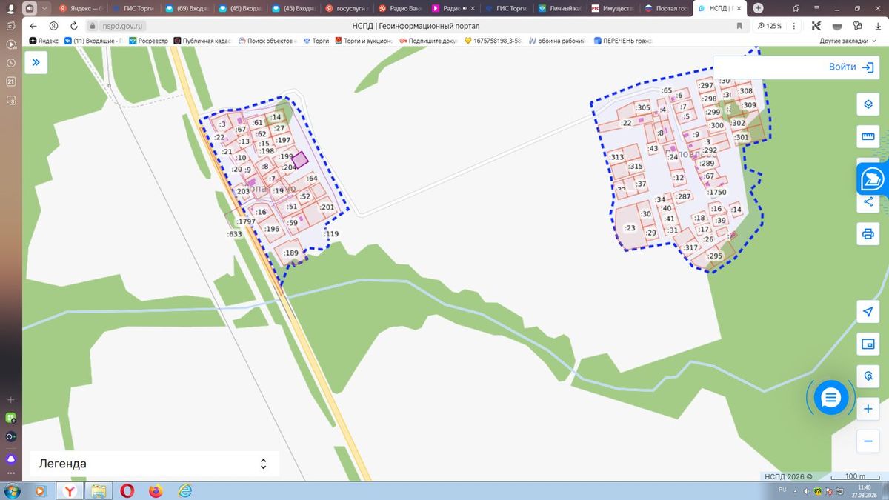Viewport: 889px width, 500px height.
Task: Open the map layers panel
Action: tap(868, 104)
